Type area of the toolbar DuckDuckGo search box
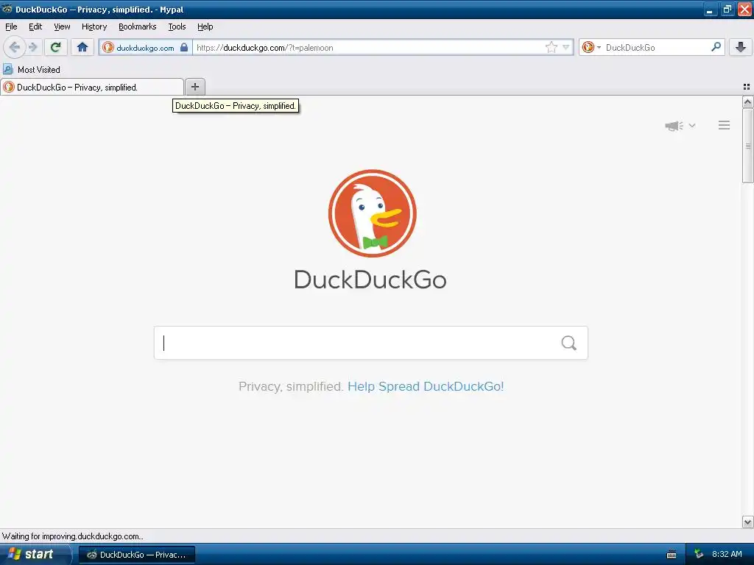Image resolution: width=754 pixels, height=565 pixels. (x=656, y=48)
